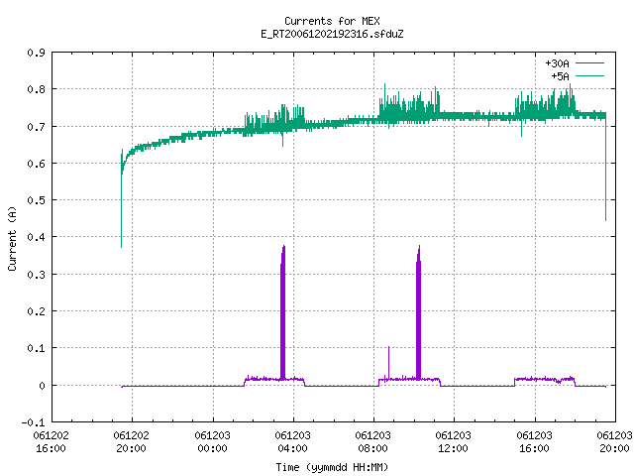Click the 0.6 y-axis tick label
Viewport: 634px width, 476px height.
click(37, 164)
